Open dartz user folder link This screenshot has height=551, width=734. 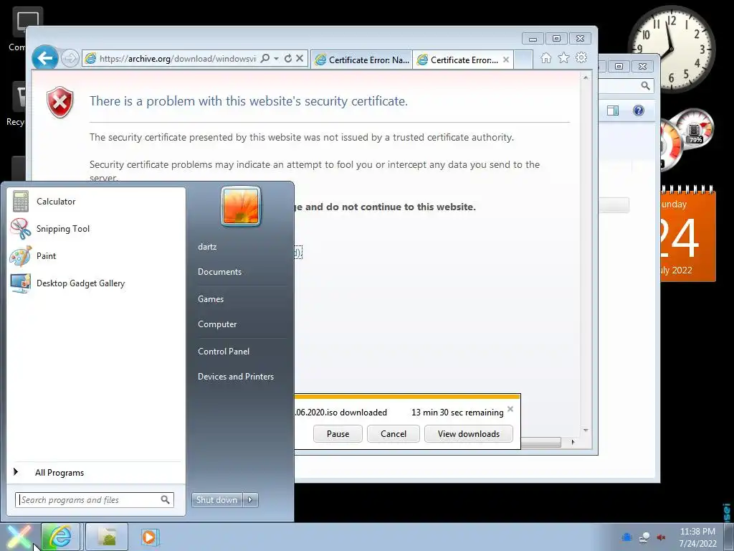tap(207, 247)
